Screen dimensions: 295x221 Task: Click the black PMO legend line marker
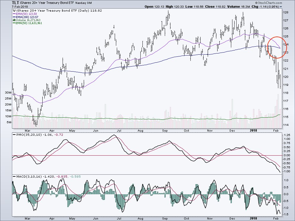pos(14,135)
